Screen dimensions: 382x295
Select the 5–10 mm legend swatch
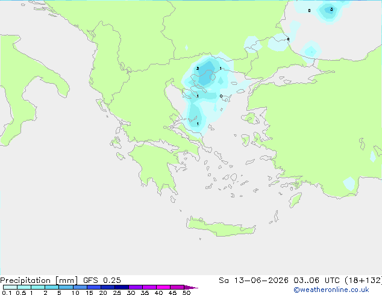click(x=66, y=287)
